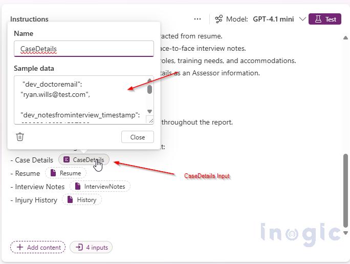Click inside the Sample data text area
Viewport: 350px width, 264px height.
[x=80, y=99]
